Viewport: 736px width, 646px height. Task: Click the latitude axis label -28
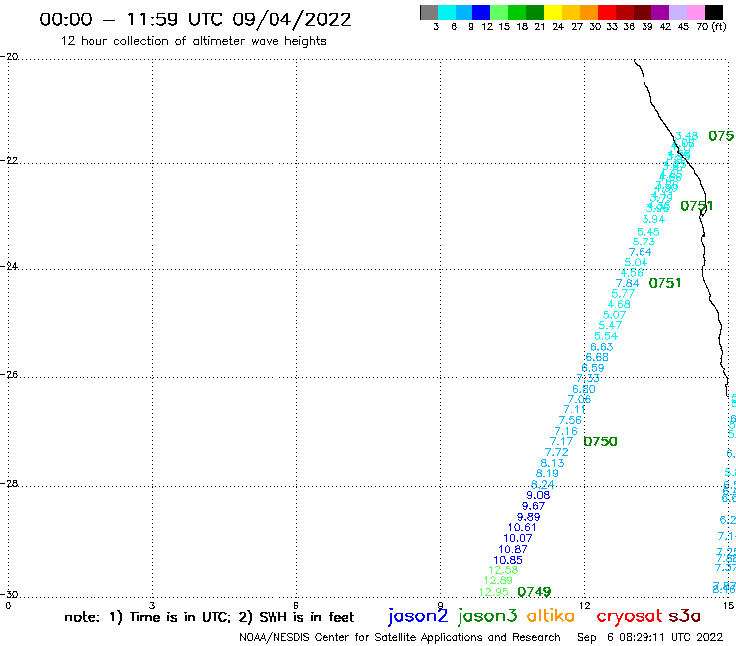(x=9, y=483)
